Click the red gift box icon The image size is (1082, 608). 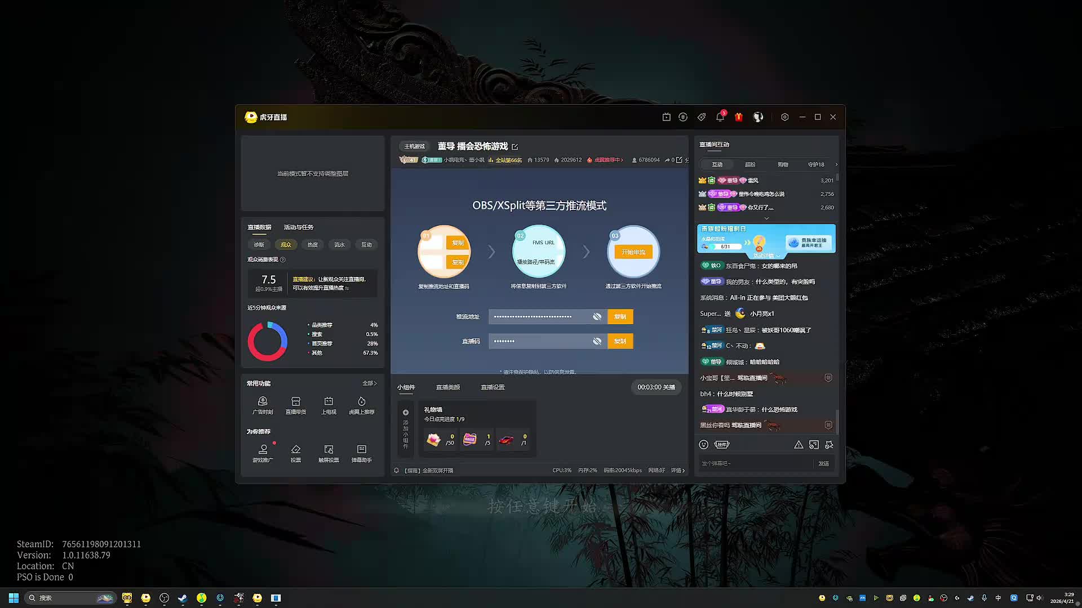click(x=739, y=117)
